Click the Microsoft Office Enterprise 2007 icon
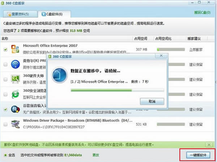217x162 pixels. click(15, 49)
